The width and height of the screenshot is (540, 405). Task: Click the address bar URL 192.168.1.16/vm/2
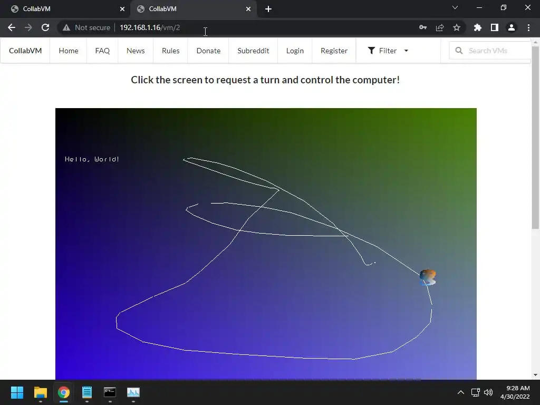click(150, 27)
